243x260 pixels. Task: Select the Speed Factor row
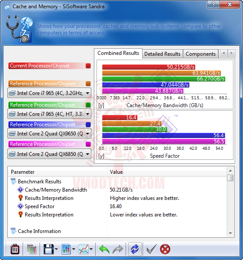pyautogui.click(x=117, y=206)
